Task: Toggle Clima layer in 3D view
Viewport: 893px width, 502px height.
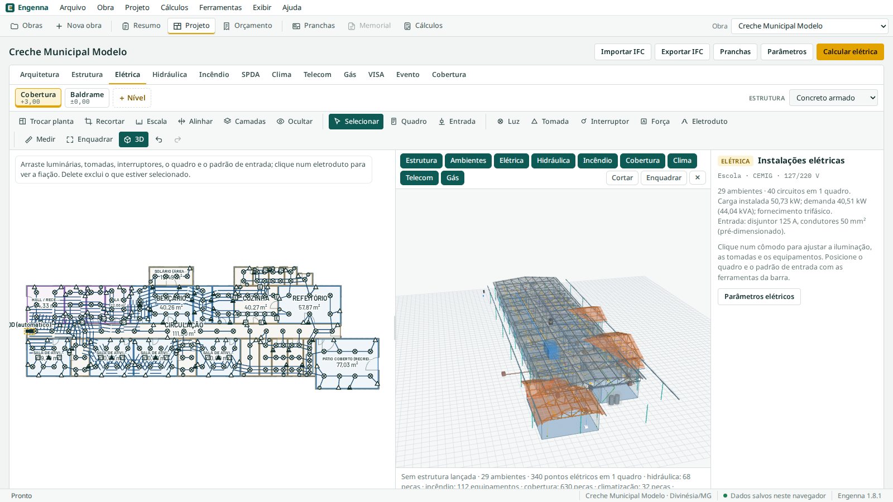Action: pos(682,161)
